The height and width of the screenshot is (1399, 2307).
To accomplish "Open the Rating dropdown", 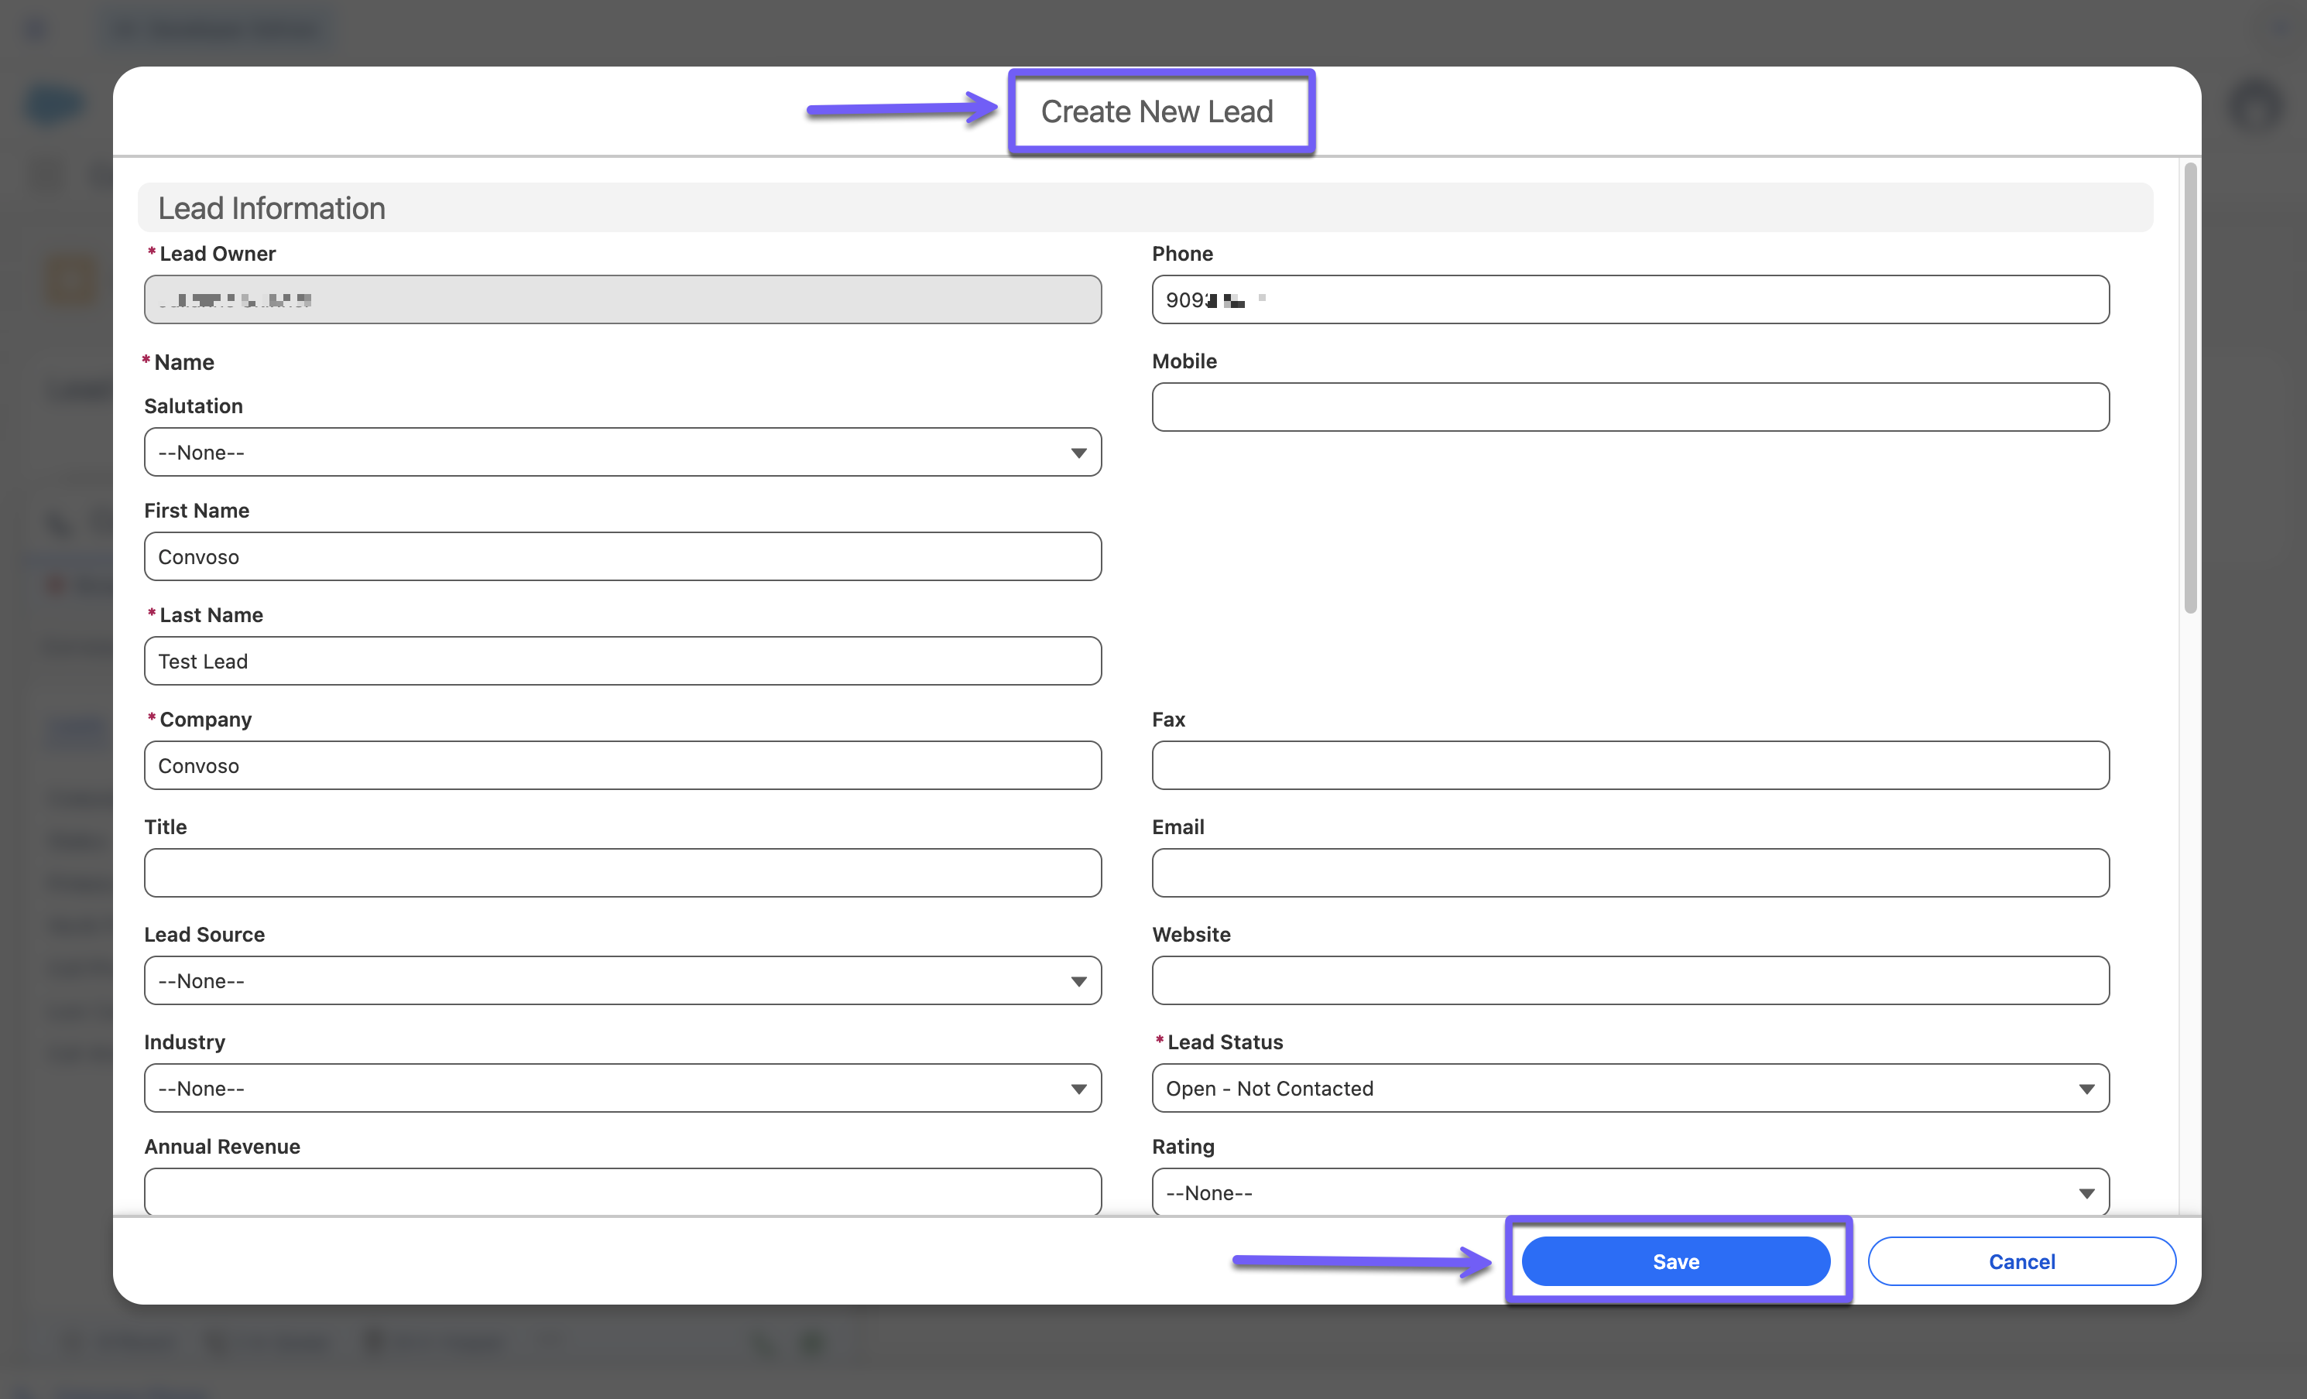I will point(1629,1192).
